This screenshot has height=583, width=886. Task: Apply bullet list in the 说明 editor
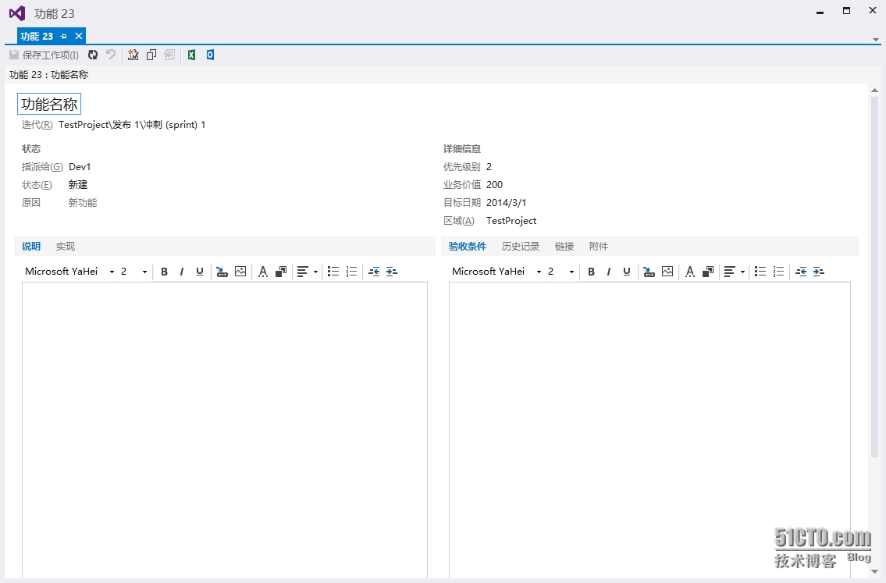tap(333, 272)
